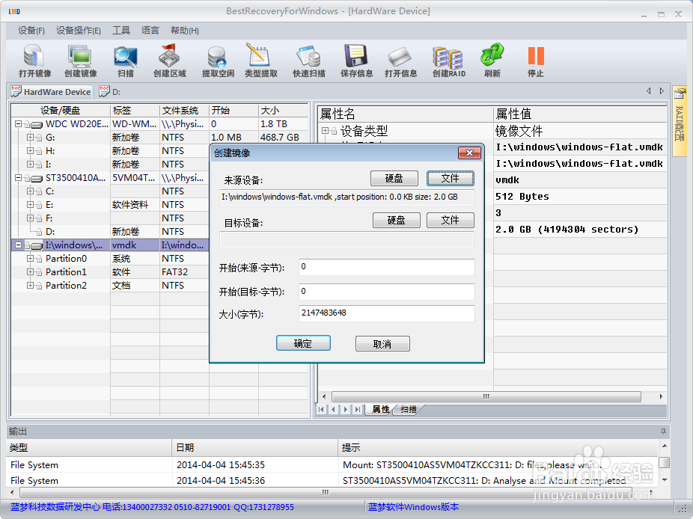Run 快速扫描 from the toolbar

pos(309,61)
